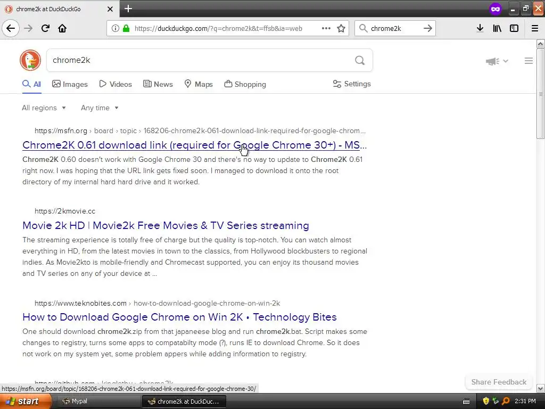Open the Downloads arrow button
Image resolution: width=545 pixels, height=409 pixels.
pyautogui.click(x=480, y=28)
